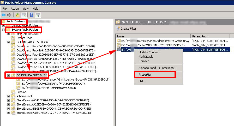
Task: Click the OFFLINE ADDRESS BOOK folder icon
Action: point(13,42)
